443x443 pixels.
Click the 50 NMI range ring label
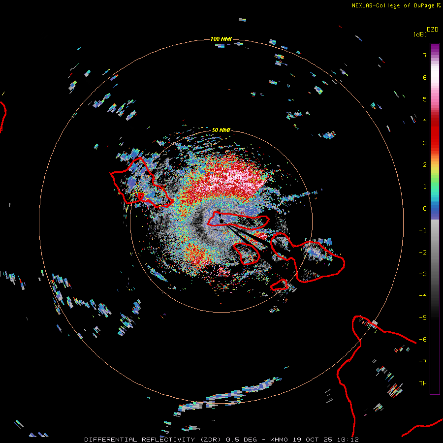point(221,130)
